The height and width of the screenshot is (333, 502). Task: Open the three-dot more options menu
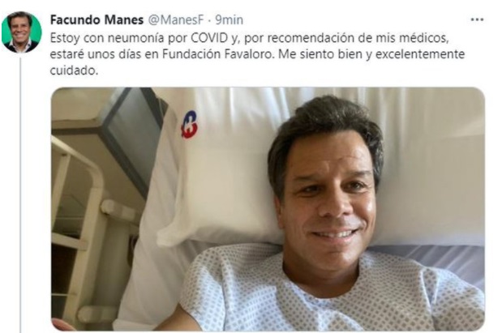[x=477, y=19]
